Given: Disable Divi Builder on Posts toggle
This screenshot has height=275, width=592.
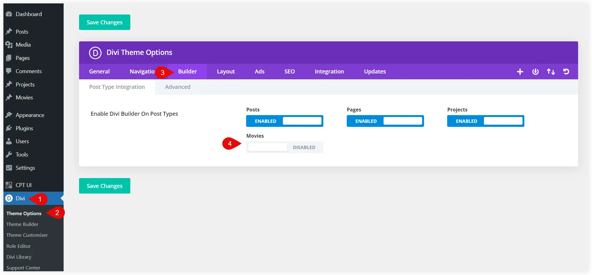Looking at the screenshot, I should [x=285, y=121].
